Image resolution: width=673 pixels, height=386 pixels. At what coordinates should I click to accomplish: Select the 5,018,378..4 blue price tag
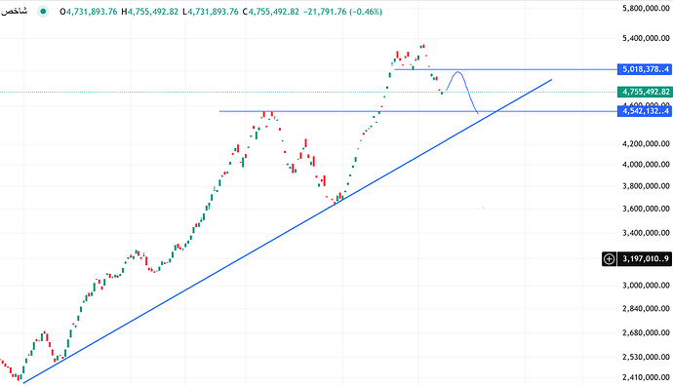(x=645, y=69)
